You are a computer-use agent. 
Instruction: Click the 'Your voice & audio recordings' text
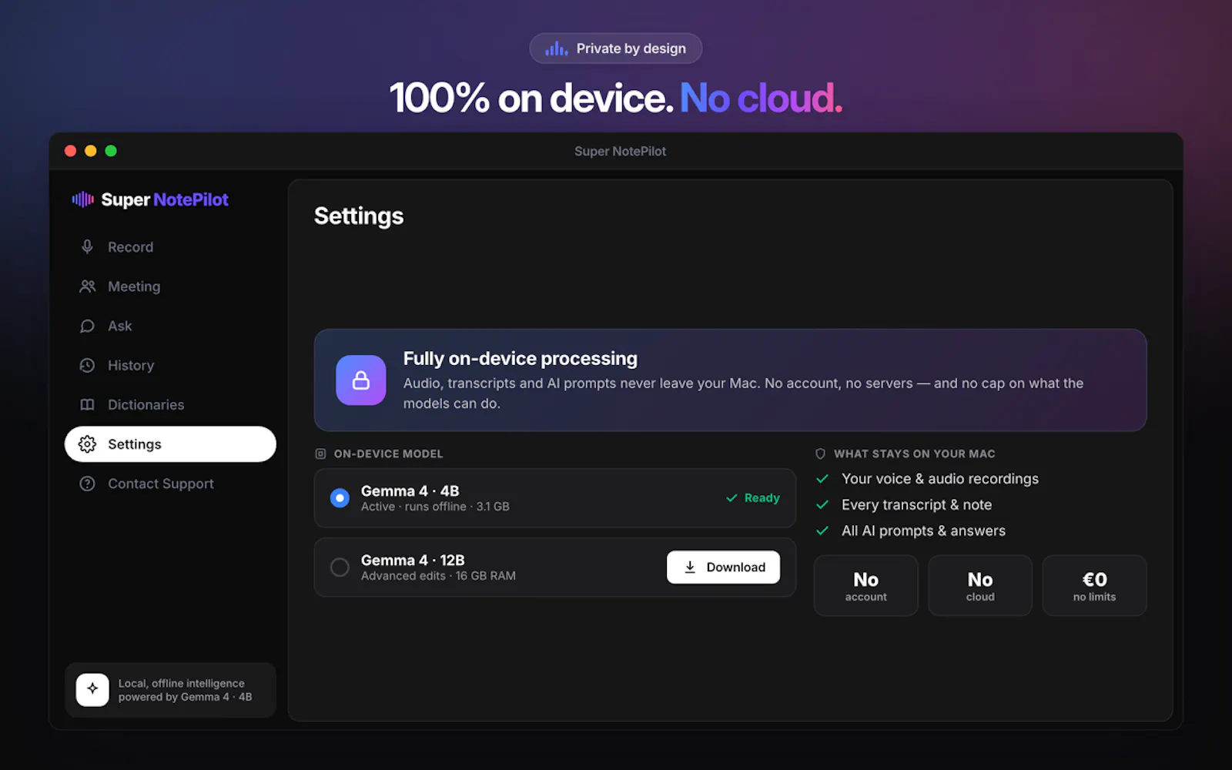point(940,479)
